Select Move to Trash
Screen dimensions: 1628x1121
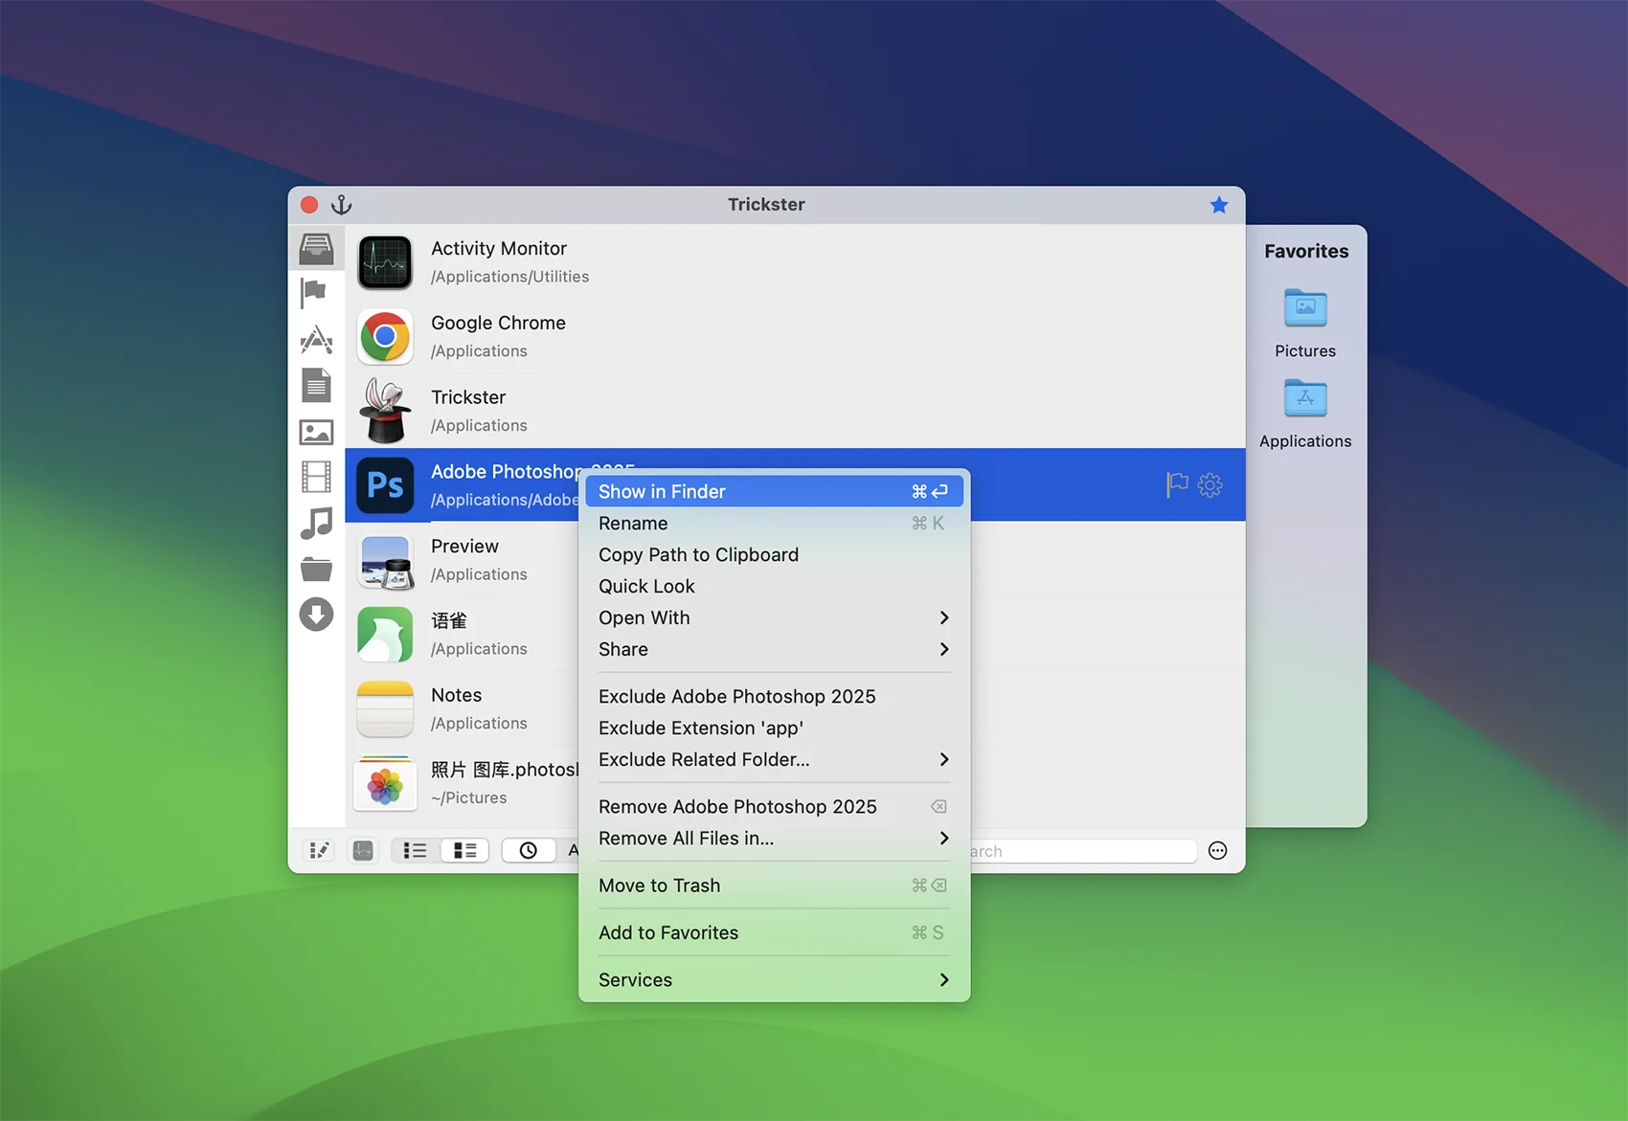[774, 886]
